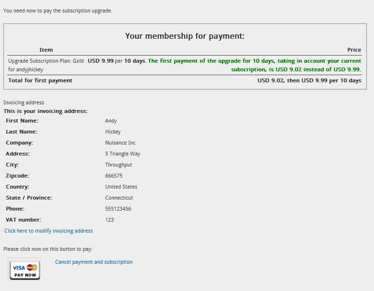Click the MasterCard logo on pay button
Image resolution: width=374 pixels, height=291 pixels.
coord(32,268)
